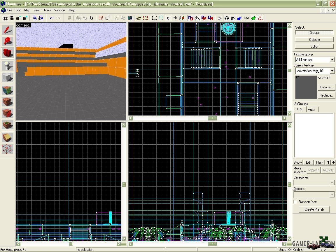Toggle cordon state striped icon

(139, 18)
